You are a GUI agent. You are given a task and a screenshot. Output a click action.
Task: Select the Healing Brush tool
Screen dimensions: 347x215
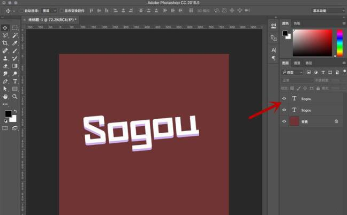point(5,51)
